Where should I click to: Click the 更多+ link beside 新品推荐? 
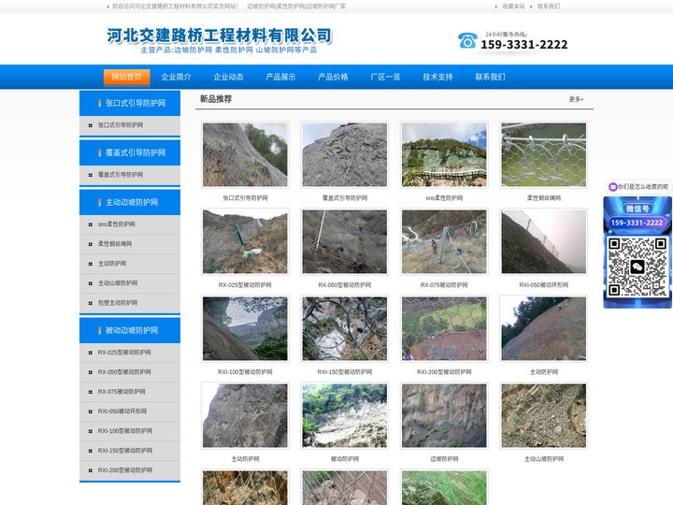point(576,99)
